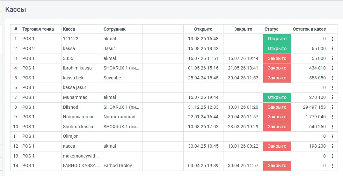This screenshot has height=176, width=343.
Task: Click the Закрыто status badge for register 3355
Action: click(277, 58)
